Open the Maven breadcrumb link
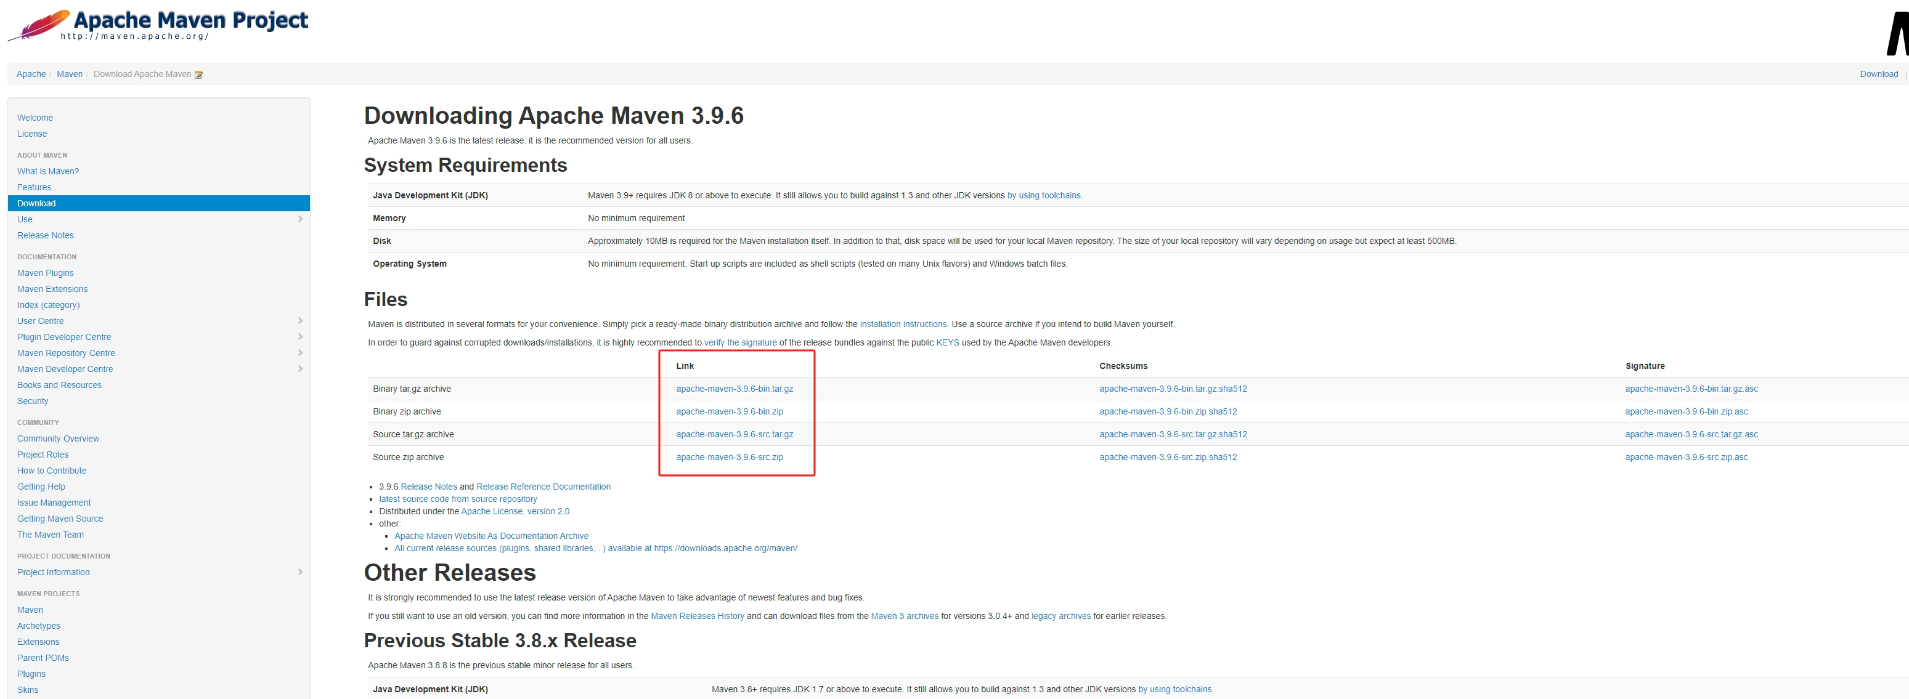Screen dimensions: 1909x699 (70, 74)
